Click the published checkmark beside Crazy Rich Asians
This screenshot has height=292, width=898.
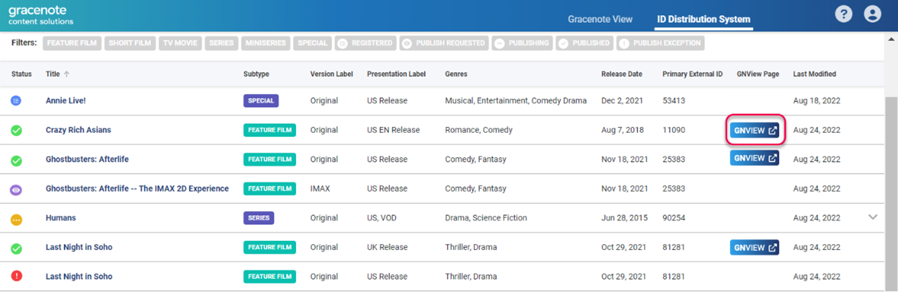[x=16, y=130]
